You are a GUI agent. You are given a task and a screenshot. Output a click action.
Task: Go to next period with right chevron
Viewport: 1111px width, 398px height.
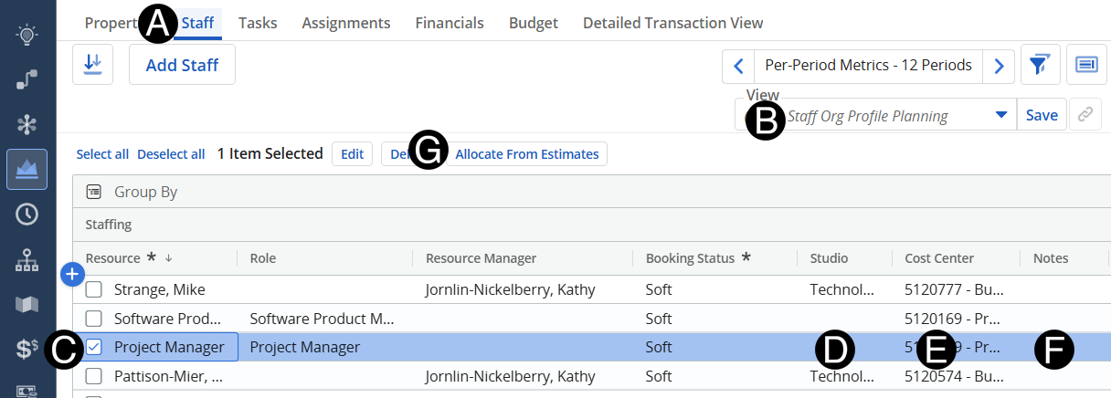999,66
